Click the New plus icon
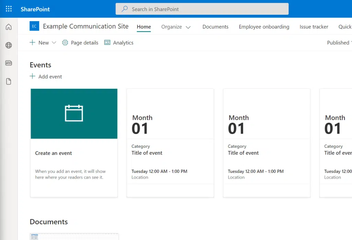The image size is (352, 240). click(x=32, y=43)
